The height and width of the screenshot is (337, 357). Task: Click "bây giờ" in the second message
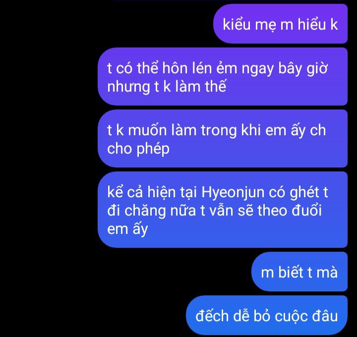[303, 69]
